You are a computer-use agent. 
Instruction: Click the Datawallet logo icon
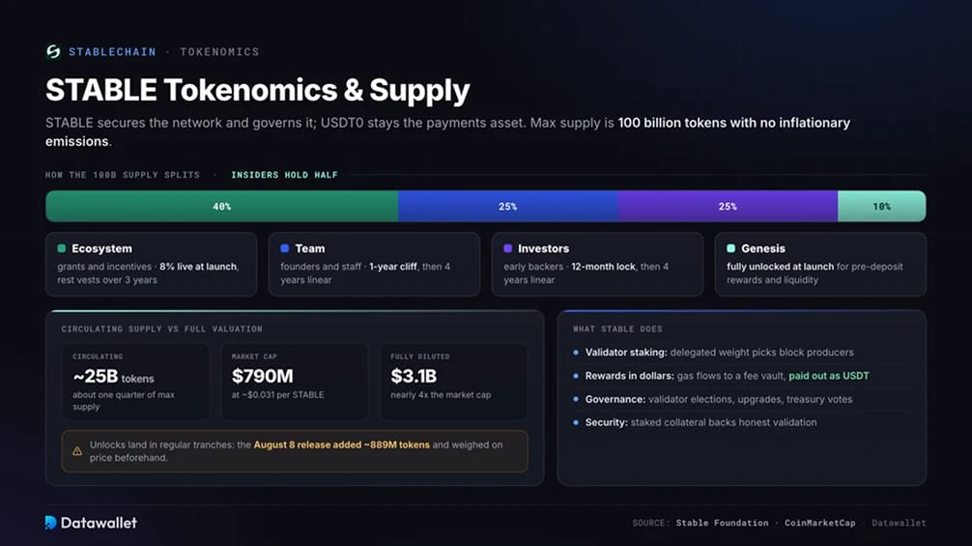click(x=51, y=523)
